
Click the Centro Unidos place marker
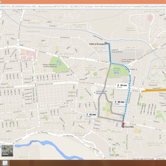(137, 69)
